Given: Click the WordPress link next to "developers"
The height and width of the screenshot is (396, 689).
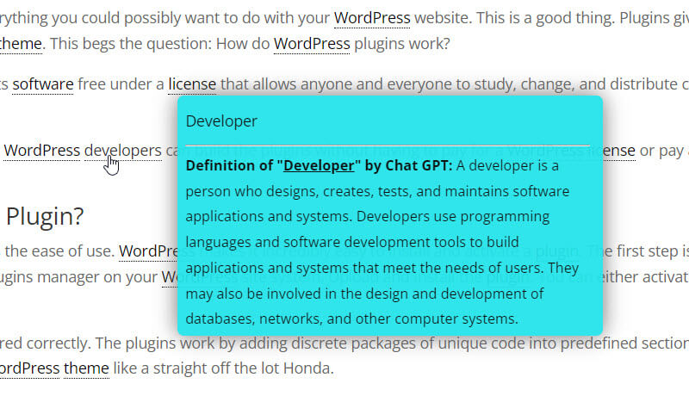Looking at the screenshot, I should tap(41, 151).
